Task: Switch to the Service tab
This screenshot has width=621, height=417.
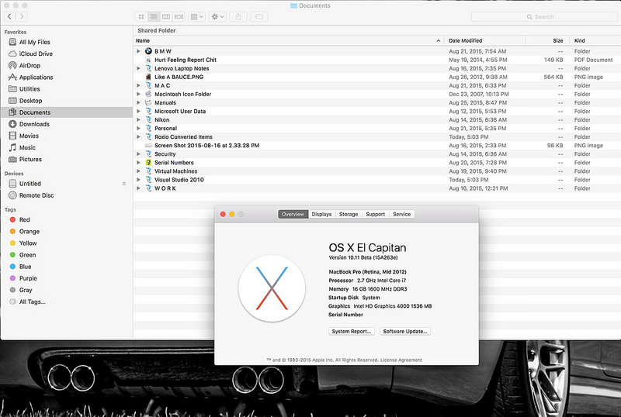Action: point(401,214)
